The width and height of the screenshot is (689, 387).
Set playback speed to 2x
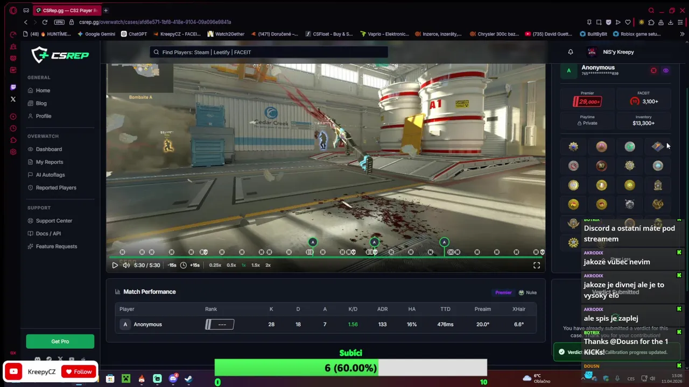coord(268,265)
